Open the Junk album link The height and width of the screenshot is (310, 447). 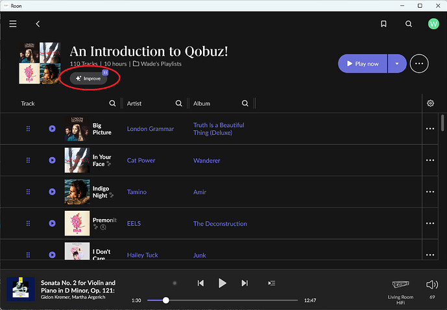[200, 255]
